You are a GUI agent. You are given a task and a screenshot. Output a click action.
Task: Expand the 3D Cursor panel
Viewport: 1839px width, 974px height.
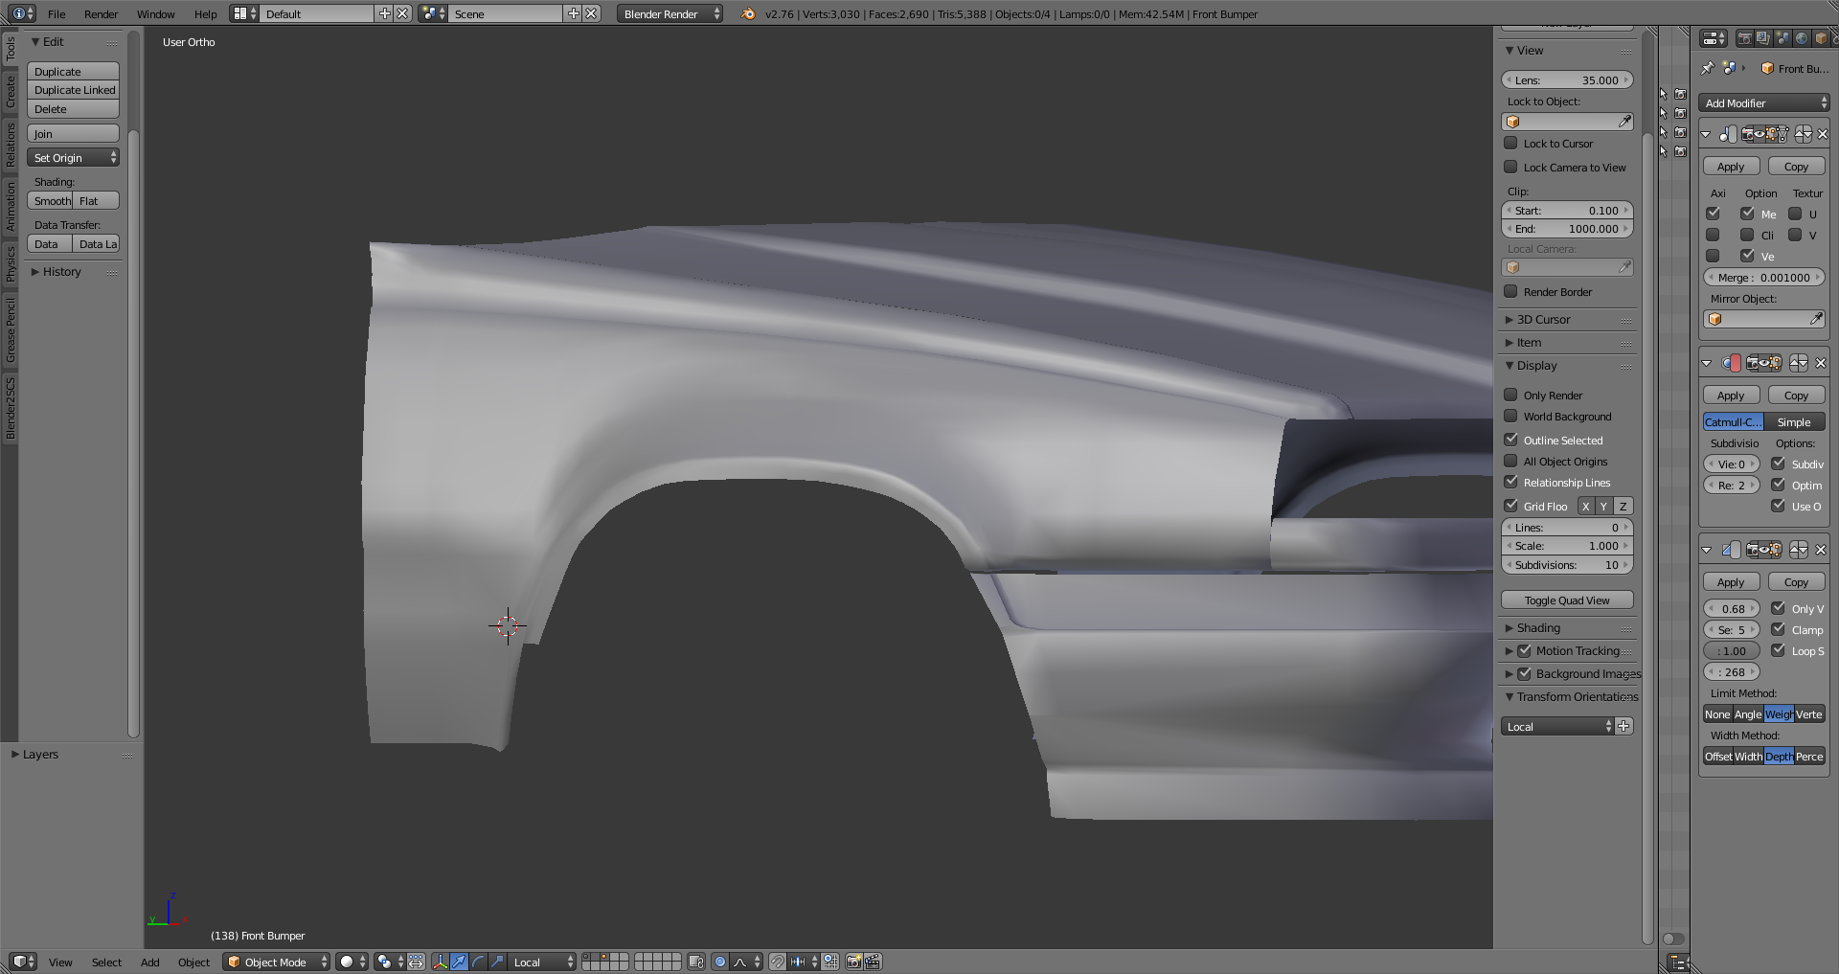pyautogui.click(x=1543, y=320)
